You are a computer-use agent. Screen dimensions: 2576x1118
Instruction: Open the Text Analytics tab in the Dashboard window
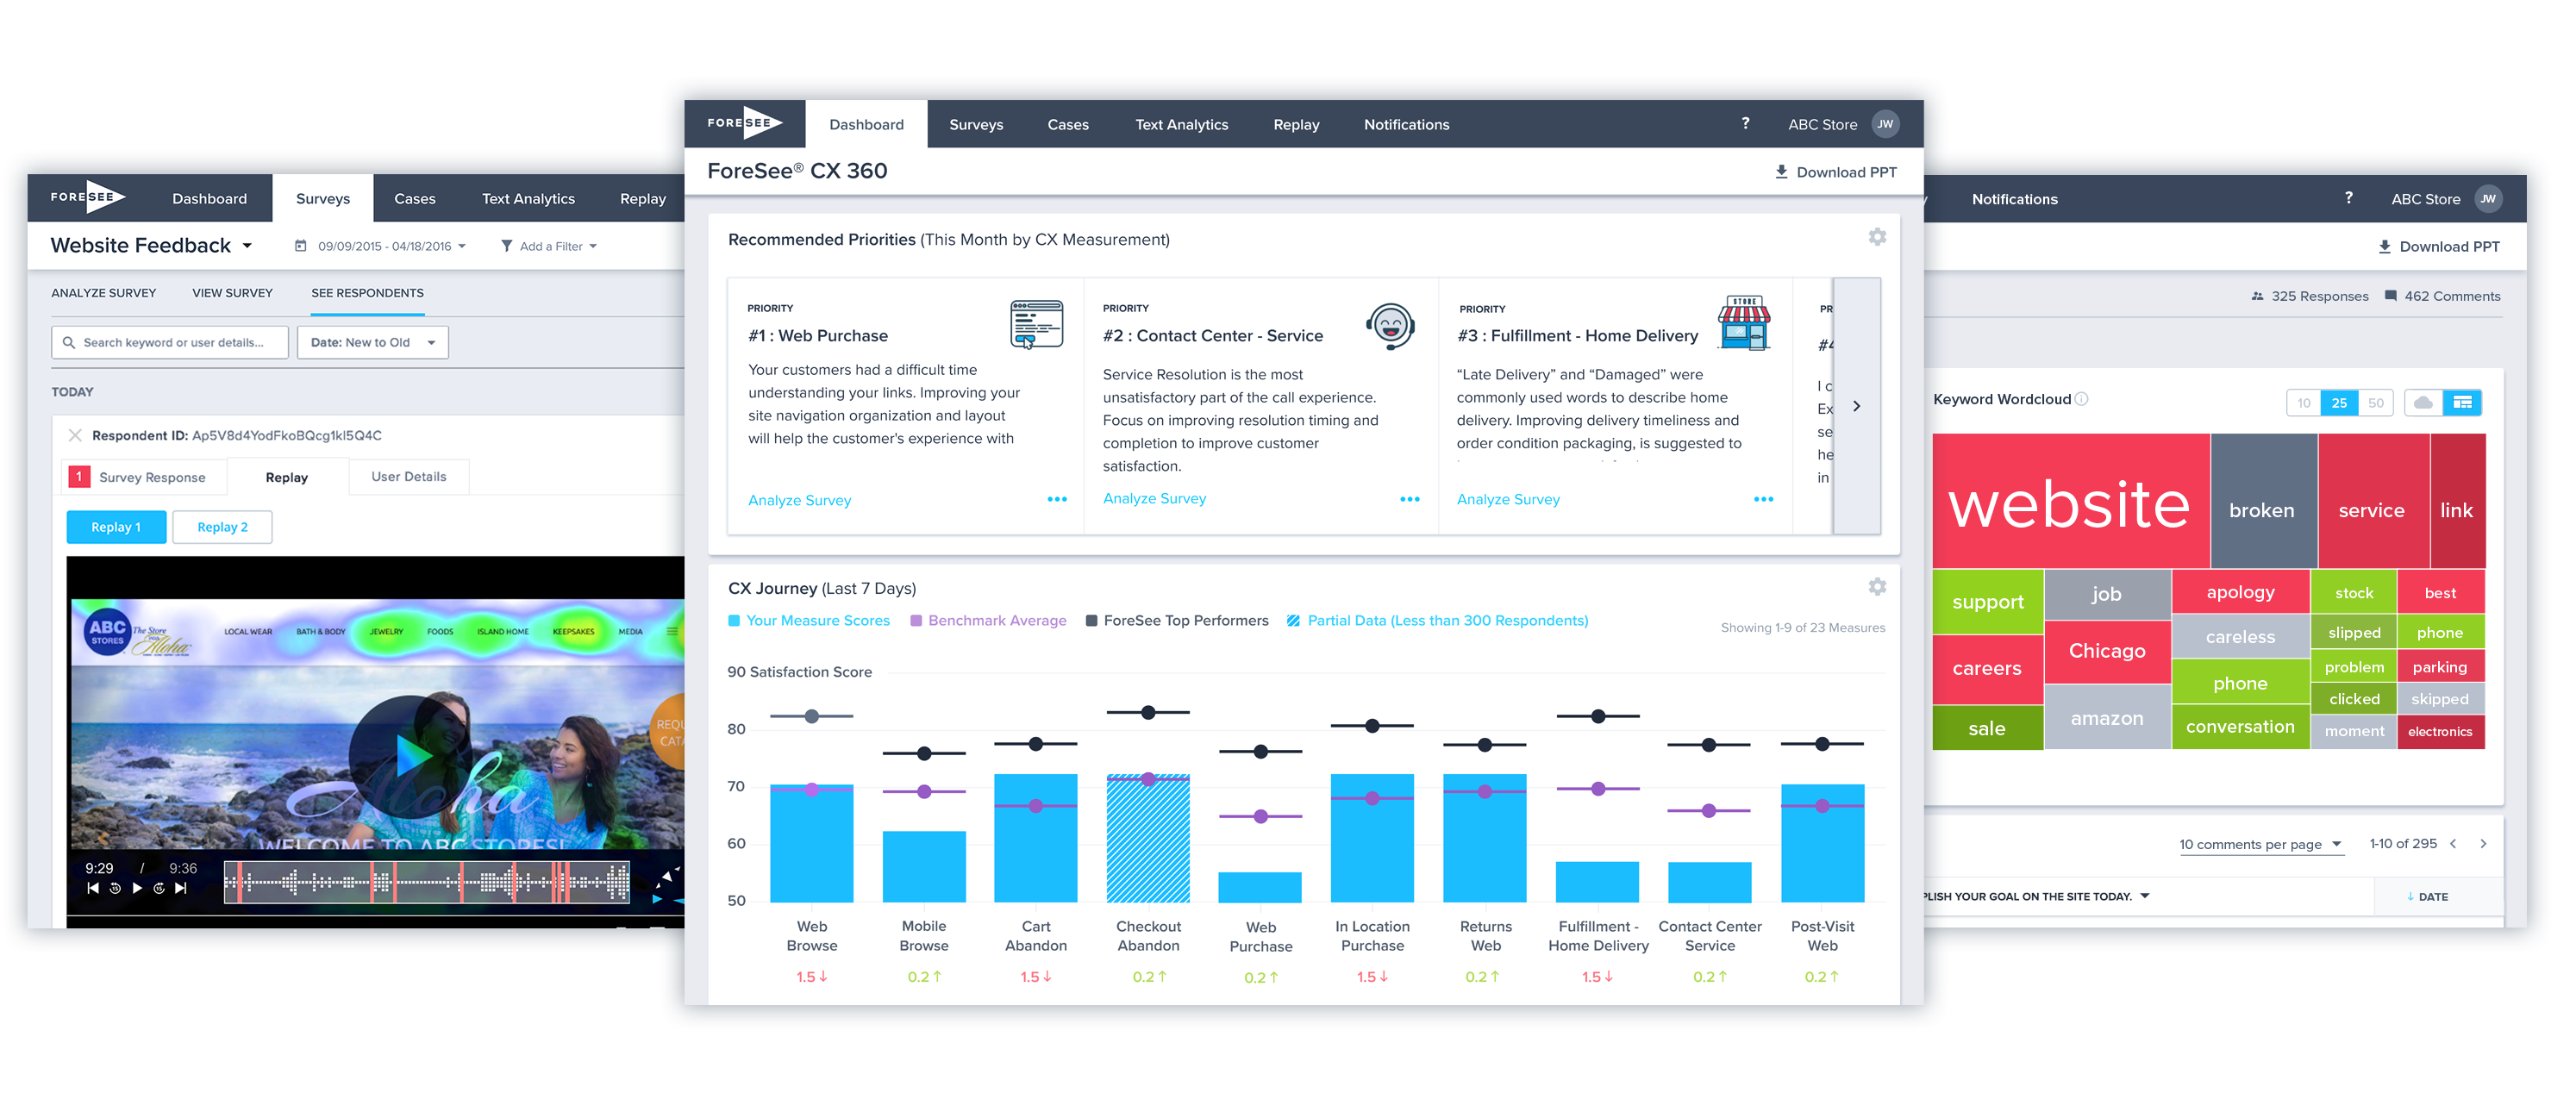1181,124
